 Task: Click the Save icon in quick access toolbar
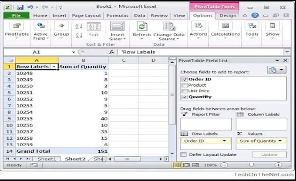20,7
